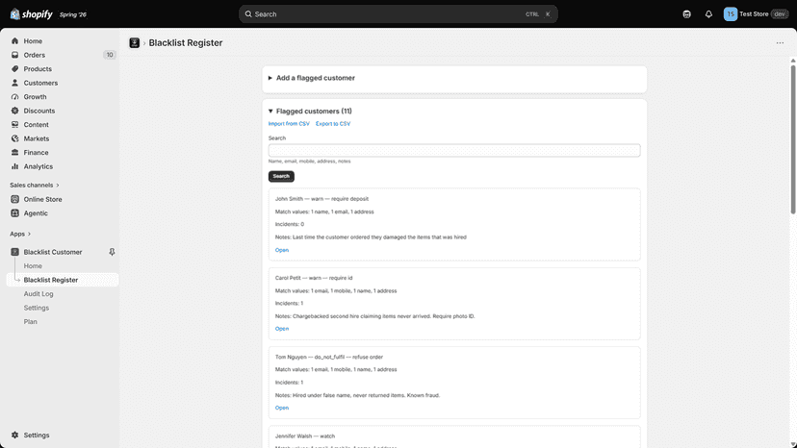797x448 pixels.
Task: Open the Discounts icon
Action: [14, 111]
